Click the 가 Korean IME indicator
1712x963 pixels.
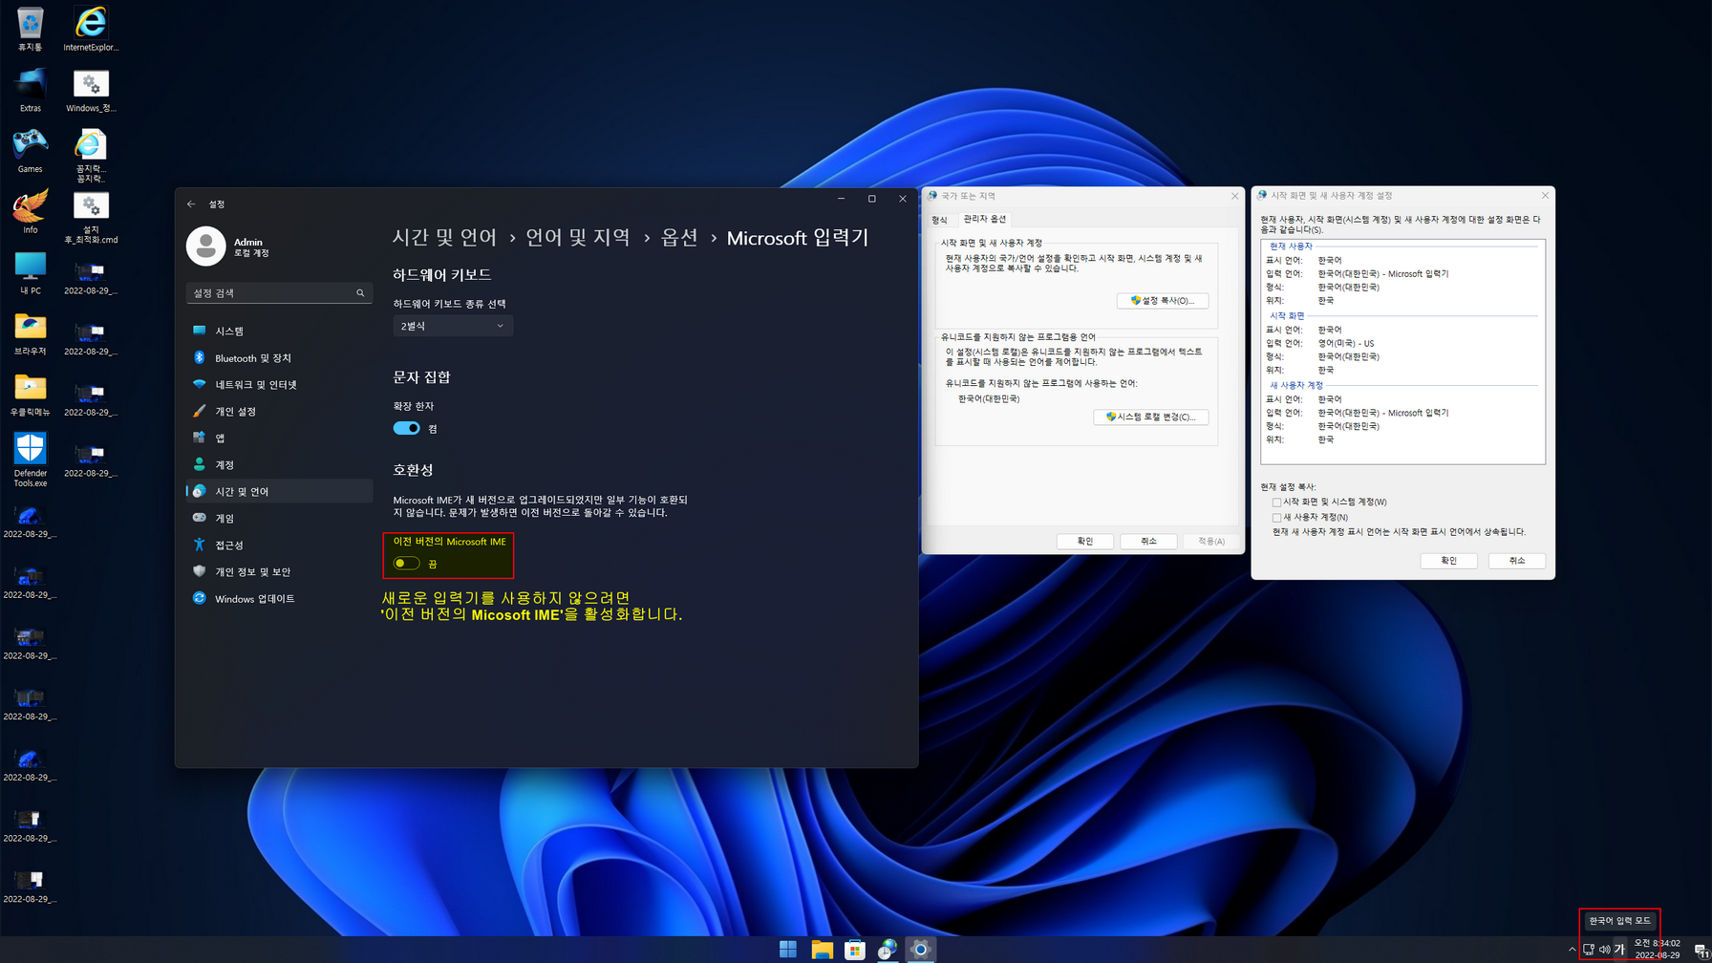1619,950
